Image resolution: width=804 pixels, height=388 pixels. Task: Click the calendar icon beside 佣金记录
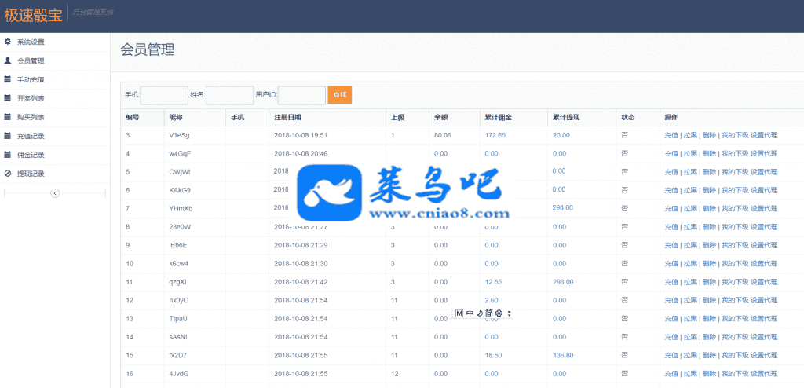(x=8, y=155)
